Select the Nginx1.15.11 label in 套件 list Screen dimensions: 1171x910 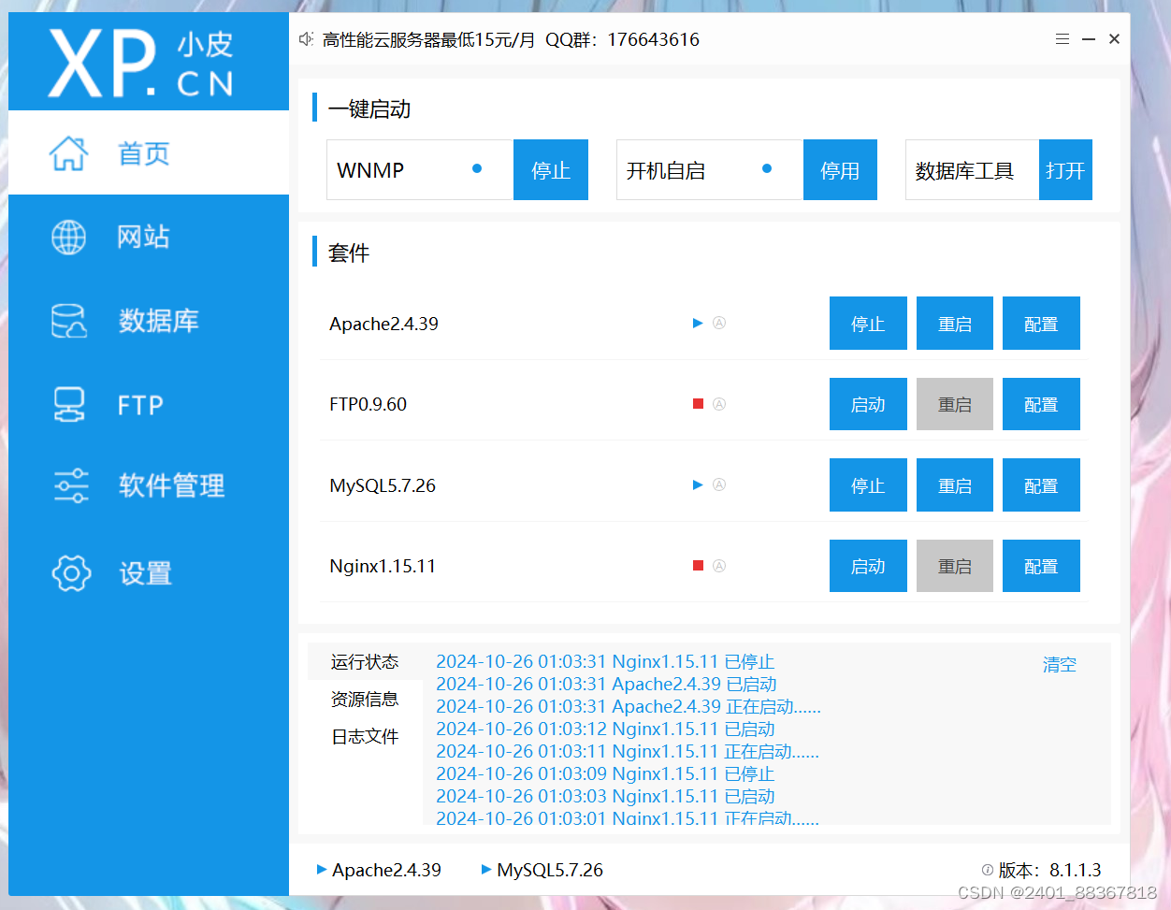coord(383,566)
